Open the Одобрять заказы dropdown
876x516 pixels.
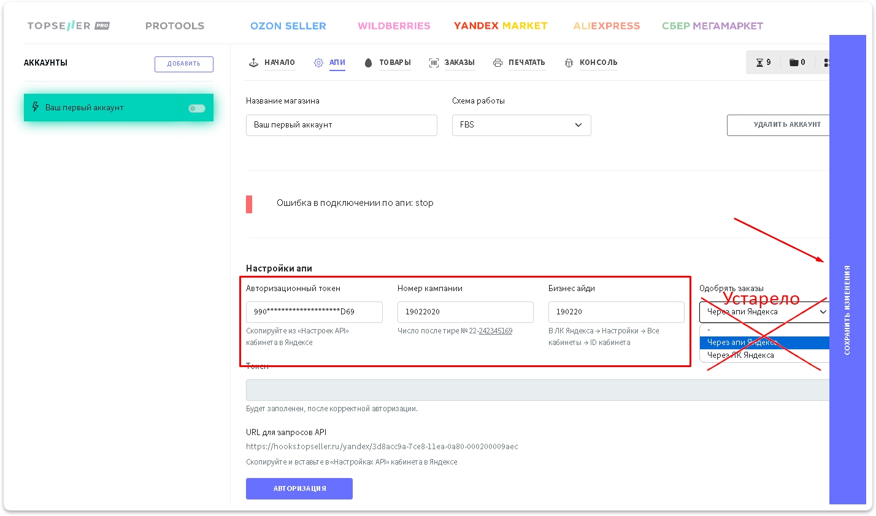click(x=764, y=312)
